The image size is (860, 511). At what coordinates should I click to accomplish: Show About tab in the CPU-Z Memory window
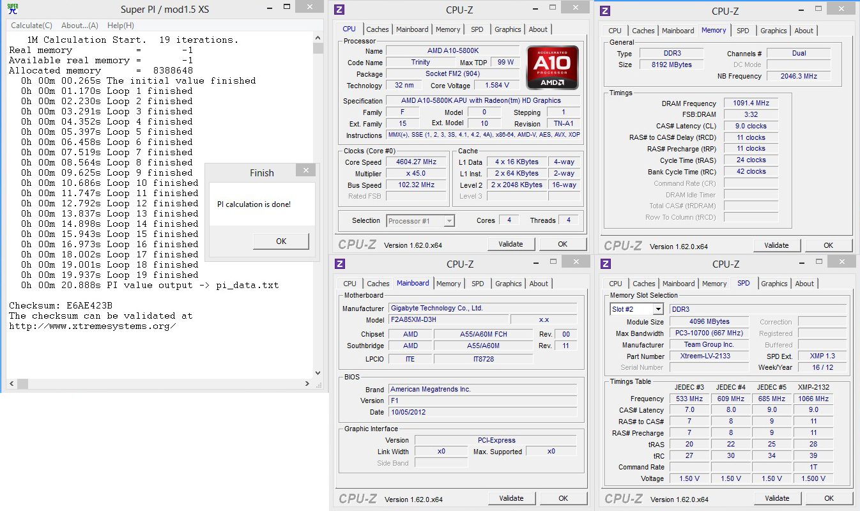804,31
